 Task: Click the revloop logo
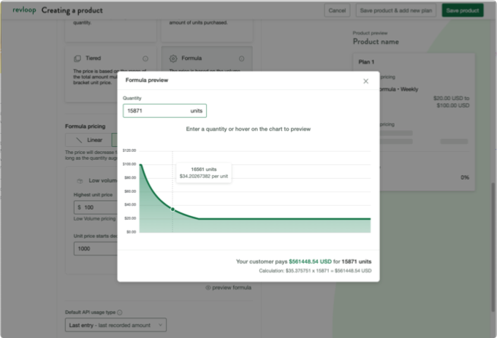pyautogui.click(x=24, y=10)
